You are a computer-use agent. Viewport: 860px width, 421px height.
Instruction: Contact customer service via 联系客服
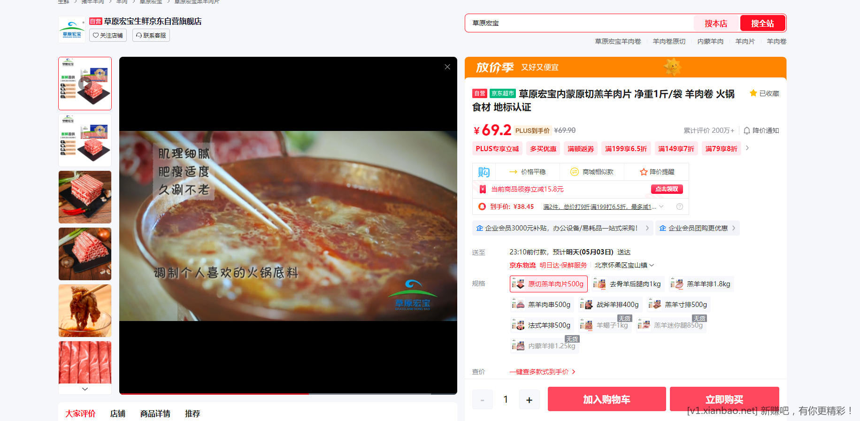[151, 36]
